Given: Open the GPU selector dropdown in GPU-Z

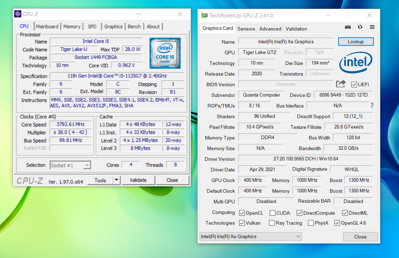Looking at the screenshot, I should (x=250, y=236).
